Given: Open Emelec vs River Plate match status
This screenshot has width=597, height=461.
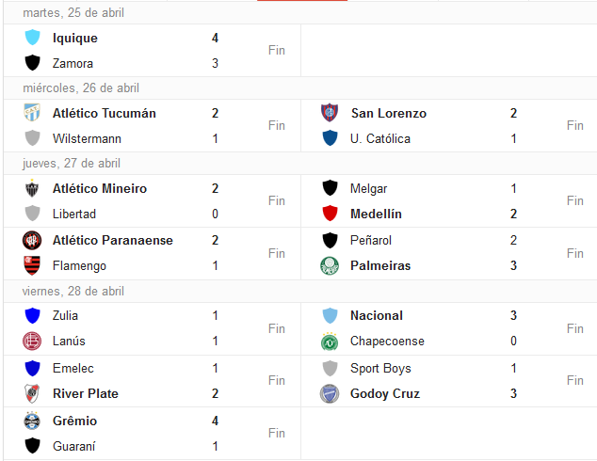Looking at the screenshot, I should tap(277, 380).
